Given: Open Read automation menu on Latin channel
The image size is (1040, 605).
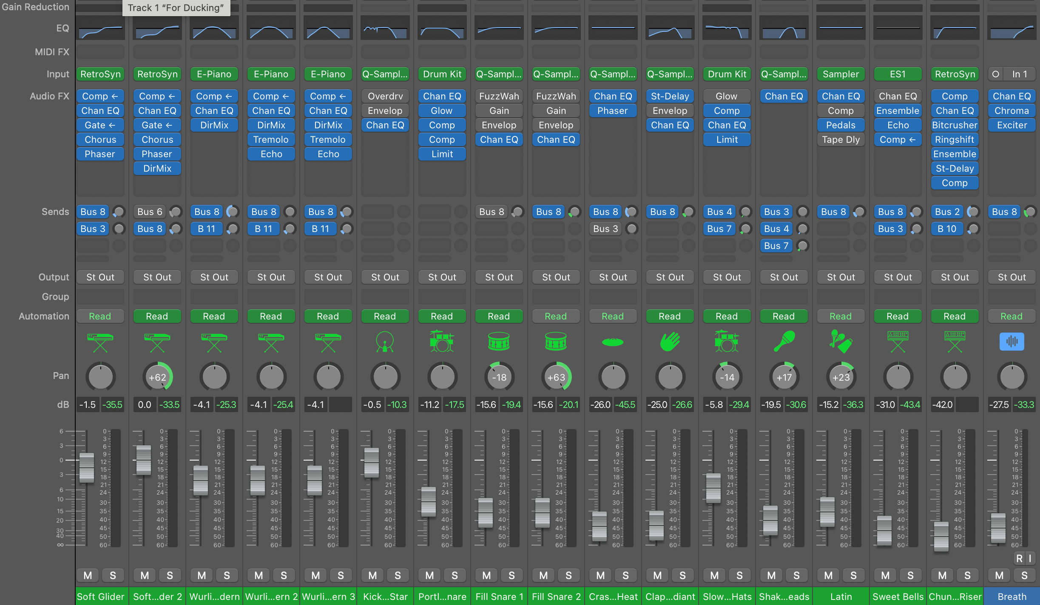Looking at the screenshot, I should (841, 316).
